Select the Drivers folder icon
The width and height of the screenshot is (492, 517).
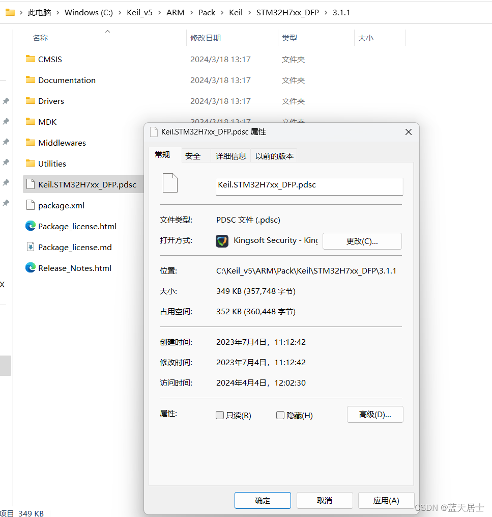[x=31, y=100]
